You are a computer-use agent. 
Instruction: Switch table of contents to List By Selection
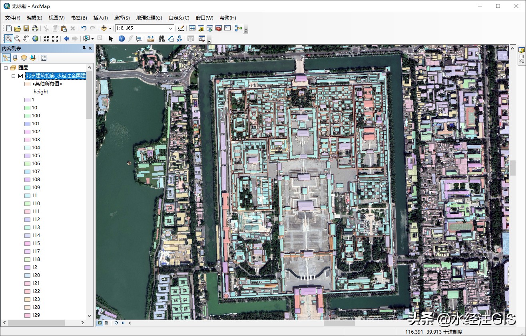pos(33,57)
